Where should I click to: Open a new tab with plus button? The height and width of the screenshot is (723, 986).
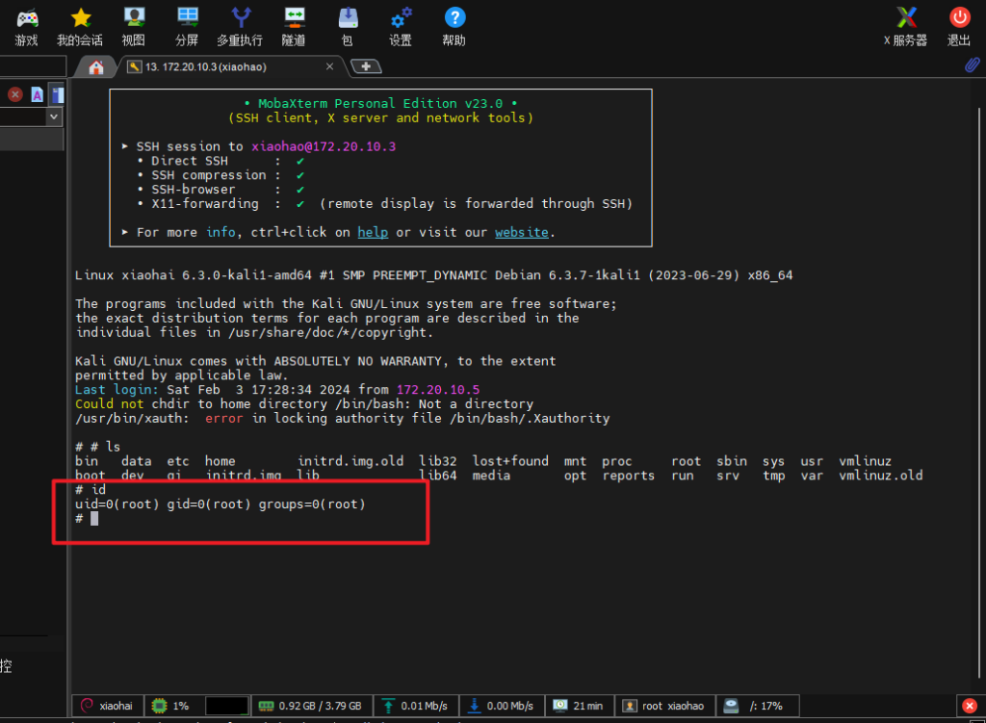click(366, 66)
